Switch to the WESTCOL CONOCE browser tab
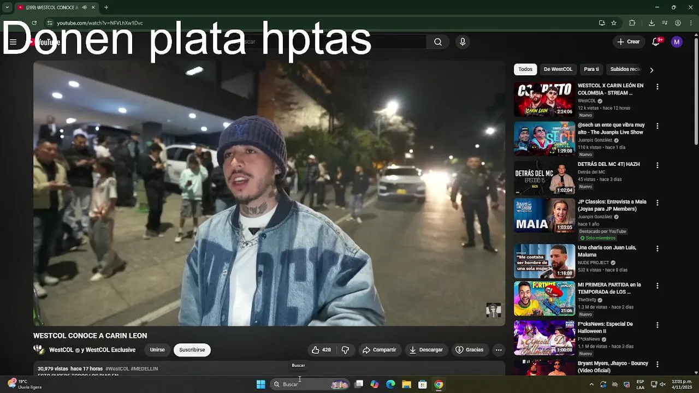 pyautogui.click(x=52, y=8)
